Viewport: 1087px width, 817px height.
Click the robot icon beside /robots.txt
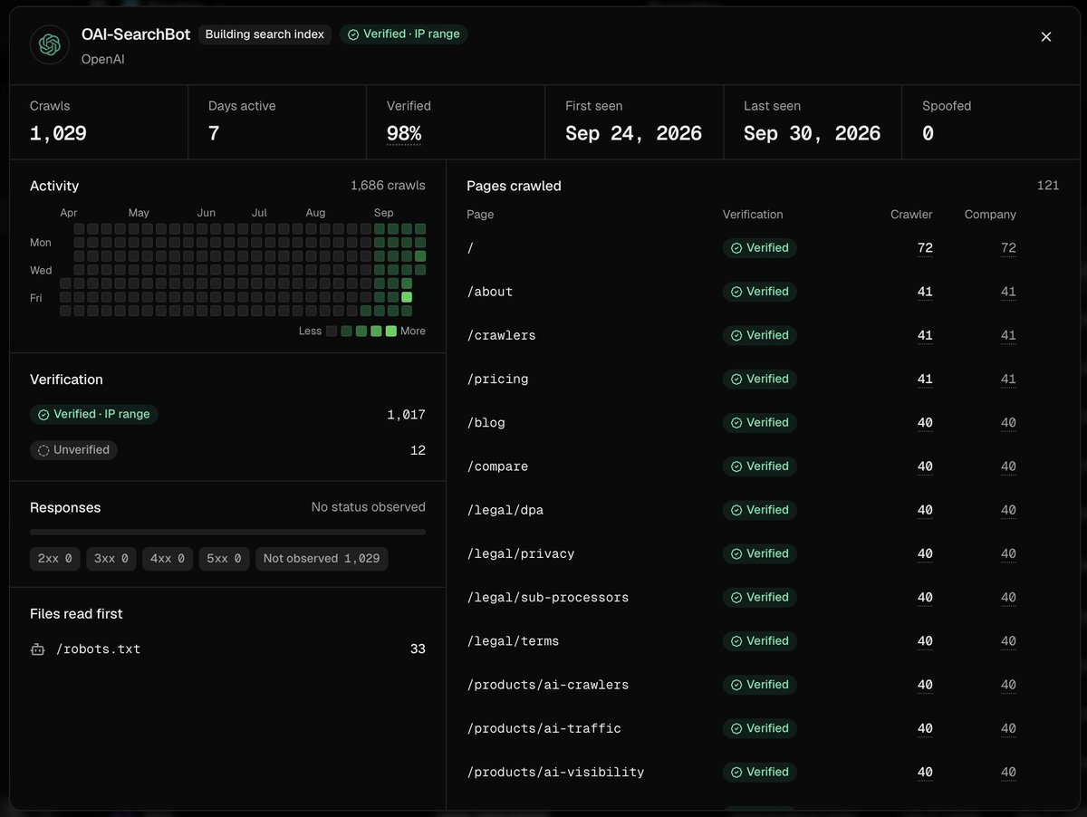37,649
